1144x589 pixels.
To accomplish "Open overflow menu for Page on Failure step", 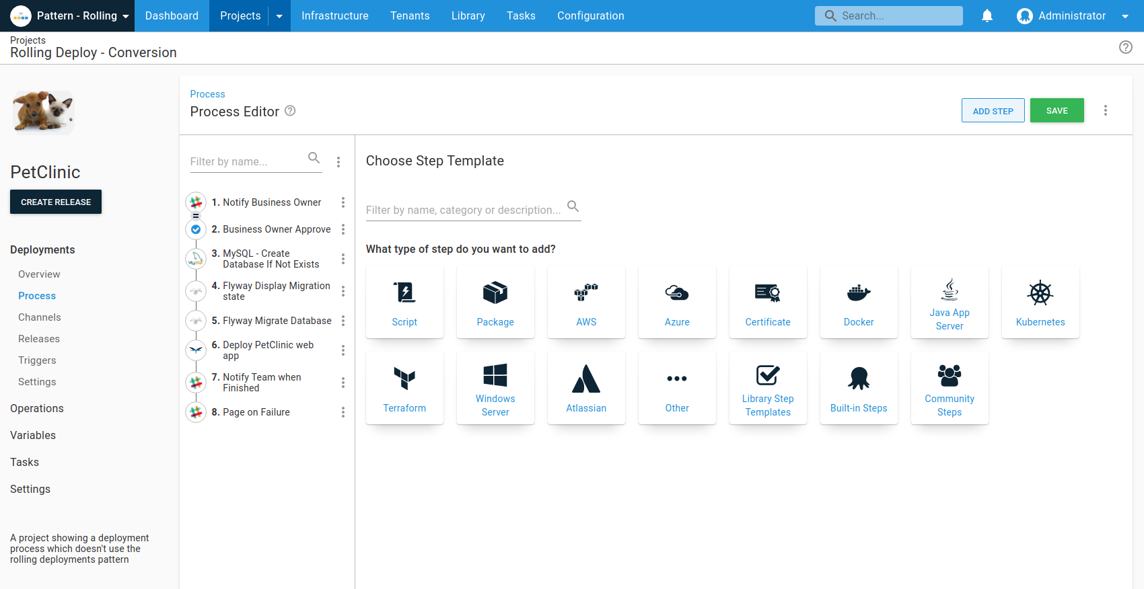I will [343, 412].
